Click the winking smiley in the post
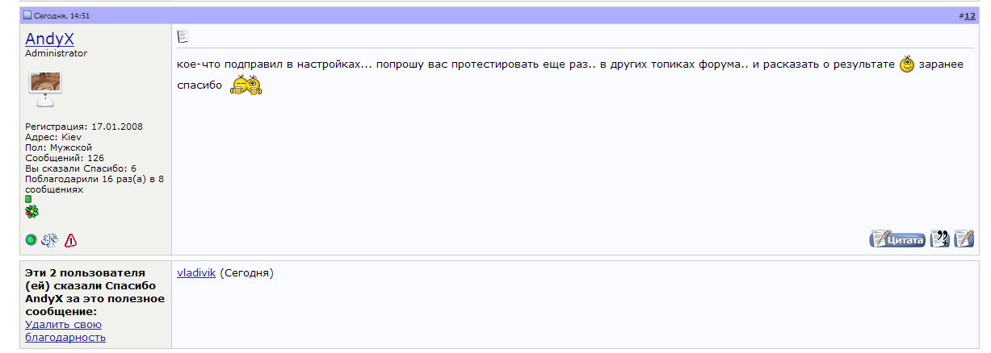This screenshot has width=991, height=353. click(x=907, y=64)
